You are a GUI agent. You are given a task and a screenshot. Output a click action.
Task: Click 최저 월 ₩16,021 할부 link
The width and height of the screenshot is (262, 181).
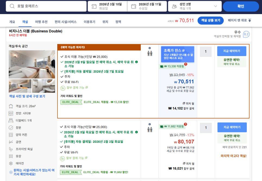pos(181,166)
